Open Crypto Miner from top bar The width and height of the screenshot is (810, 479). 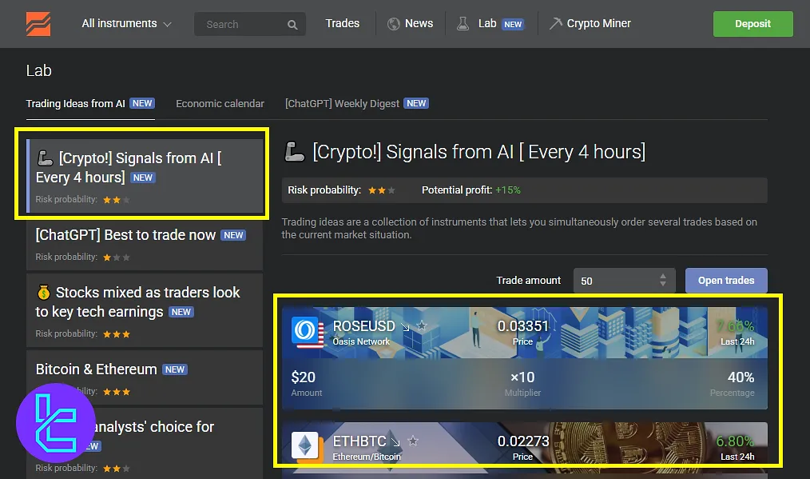[590, 24]
